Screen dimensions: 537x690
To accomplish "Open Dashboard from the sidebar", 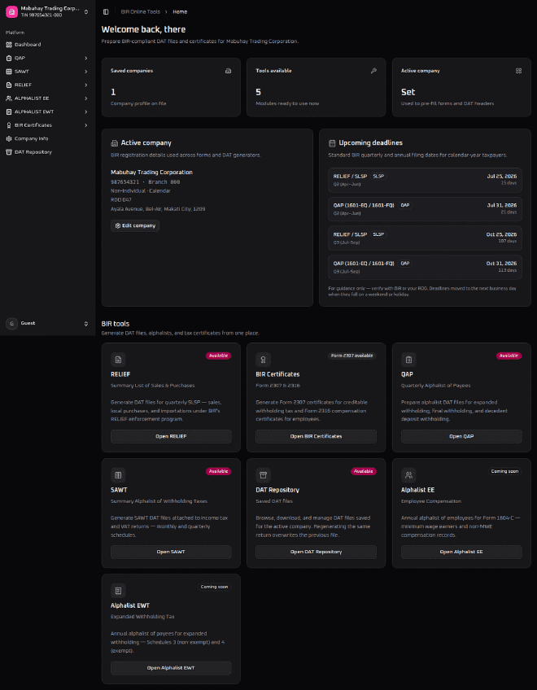I will click(47, 45).
